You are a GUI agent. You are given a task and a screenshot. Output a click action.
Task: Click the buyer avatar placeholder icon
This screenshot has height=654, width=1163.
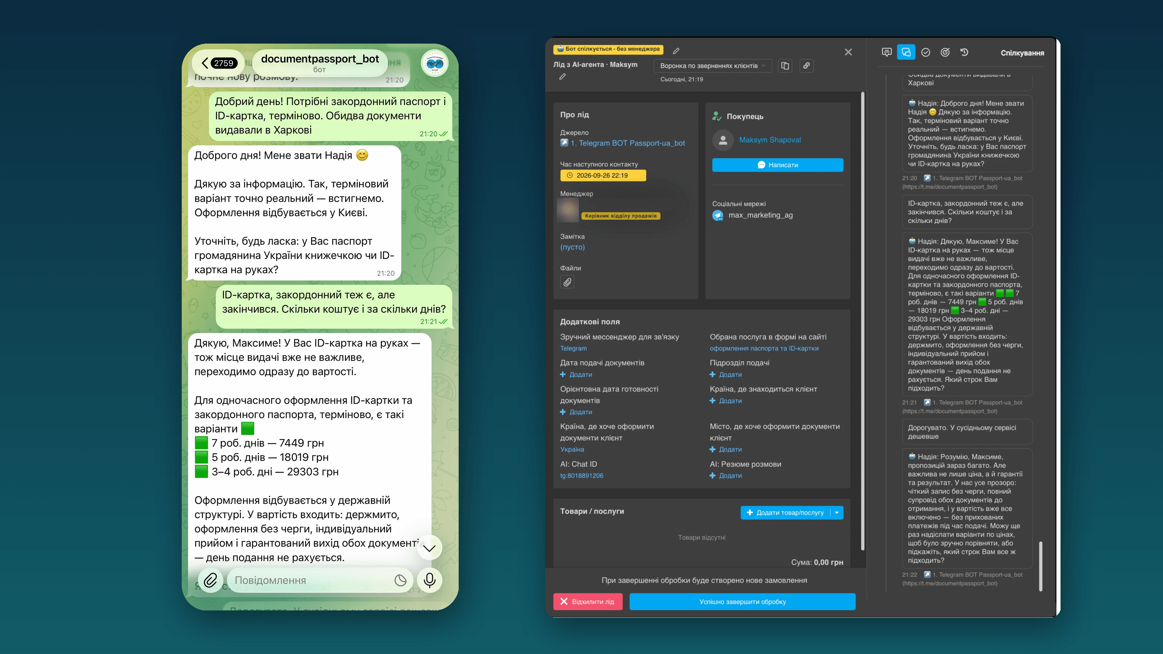(x=723, y=140)
